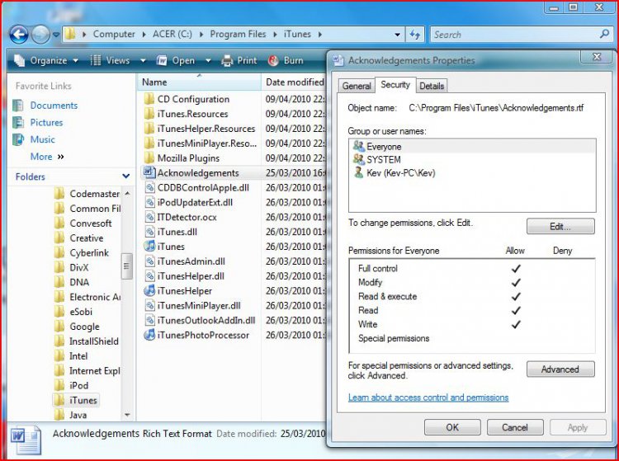
Task: Click the Edit... permissions button
Action: point(560,226)
